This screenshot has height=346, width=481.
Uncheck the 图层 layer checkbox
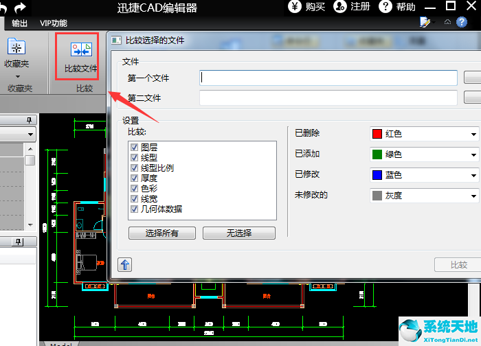pyautogui.click(x=134, y=148)
